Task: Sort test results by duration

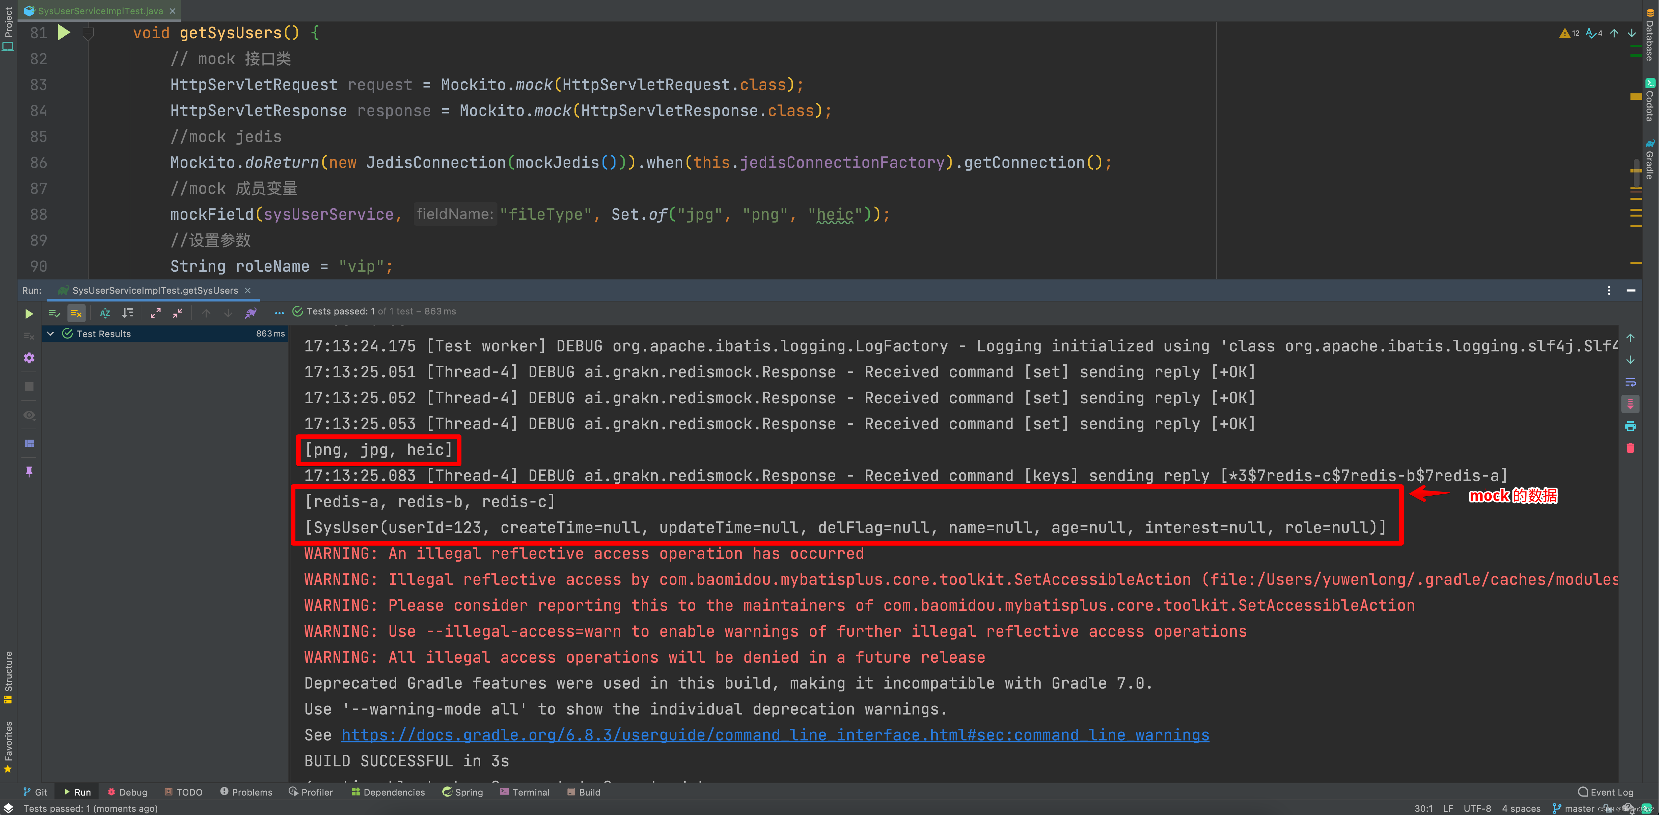Action: pos(127,313)
